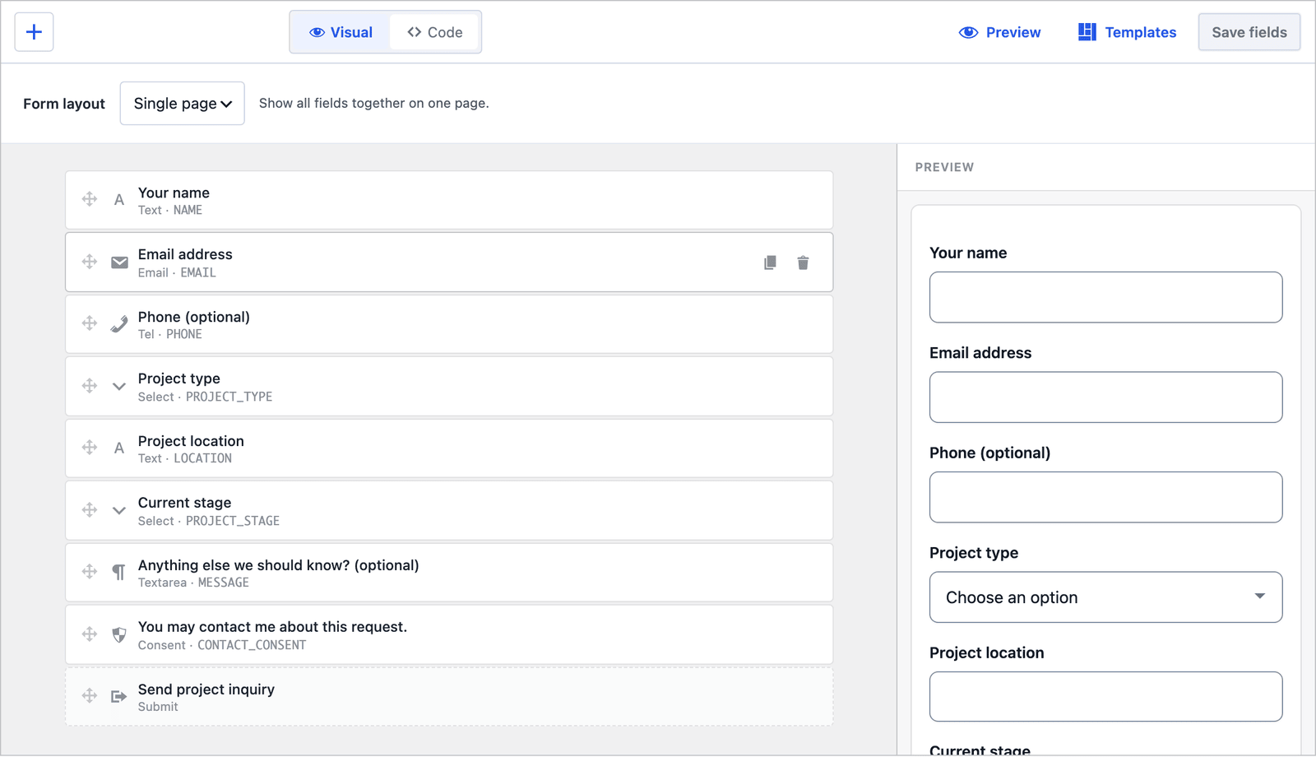The height and width of the screenshot is (757, 1316).
Task: Open the Templates gallery
Action: pos(1127,32)
